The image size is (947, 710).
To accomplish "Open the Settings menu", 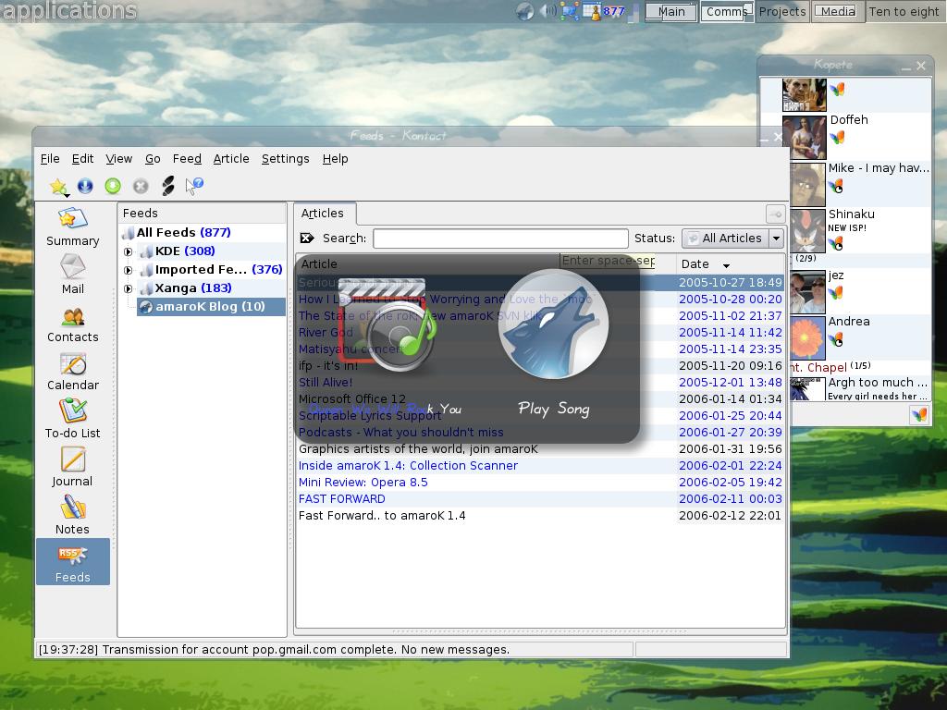I will coord(285,159).
